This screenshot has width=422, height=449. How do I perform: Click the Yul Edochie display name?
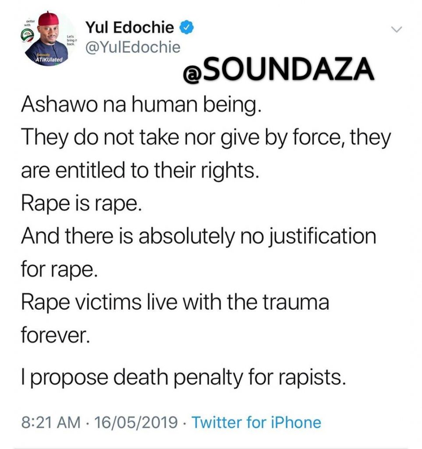click(130, 29)
